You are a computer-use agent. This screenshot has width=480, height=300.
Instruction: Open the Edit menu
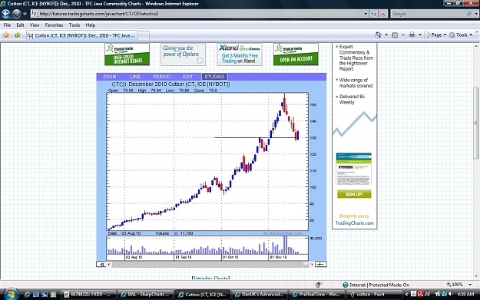tap(20, 25)
